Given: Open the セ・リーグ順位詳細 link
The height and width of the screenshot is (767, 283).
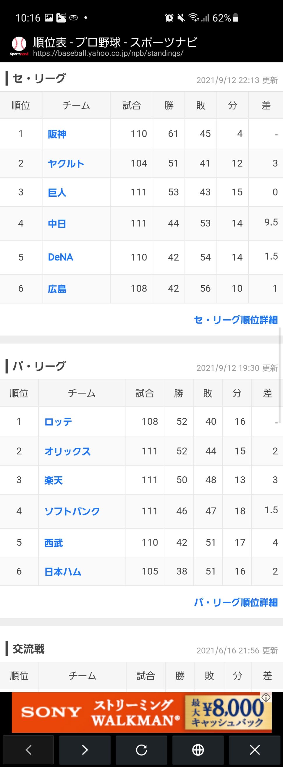Looking at the screenshot, I should [x=236, y=320].
